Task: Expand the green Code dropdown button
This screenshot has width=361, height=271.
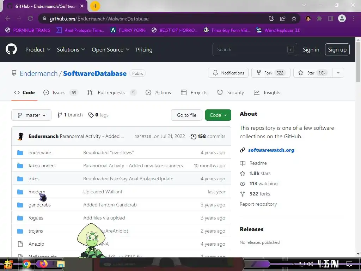Action: pos(218,115)
